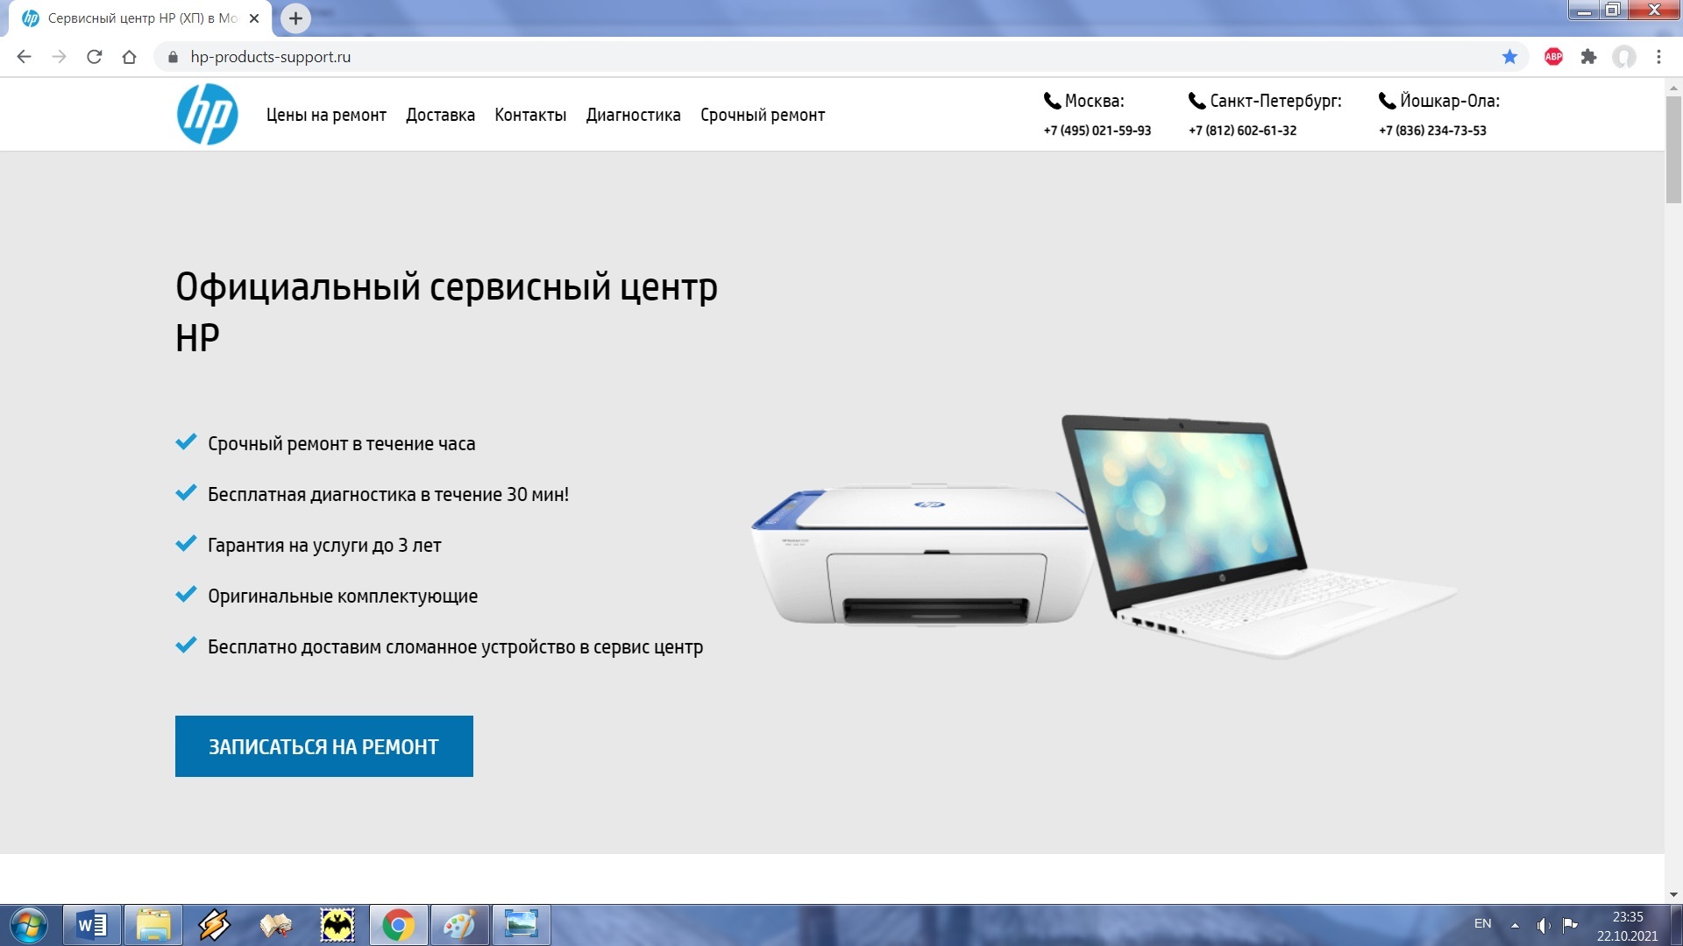Open a new tab with plus button
Image resolution: width=1683 pixels, height=946 pixels.
click(x=295, y=18)
